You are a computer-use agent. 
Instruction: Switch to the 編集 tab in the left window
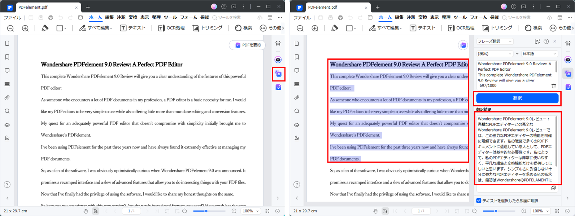[109, 17]
